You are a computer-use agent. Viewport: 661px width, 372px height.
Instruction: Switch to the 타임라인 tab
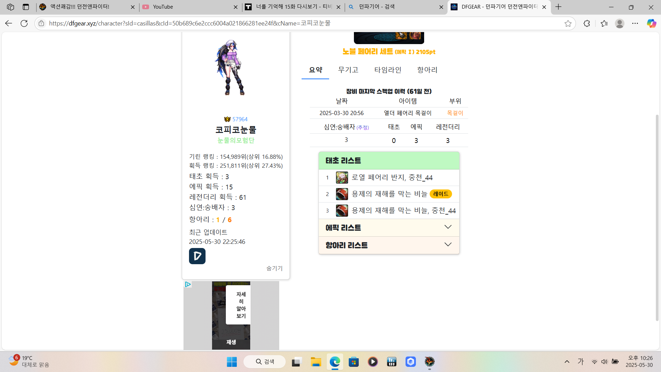(388, 70)
